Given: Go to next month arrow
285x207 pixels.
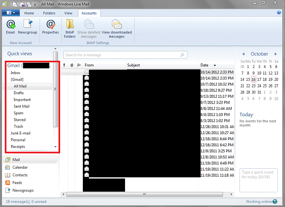Looking at the screenshot, I should pos(275,54).
